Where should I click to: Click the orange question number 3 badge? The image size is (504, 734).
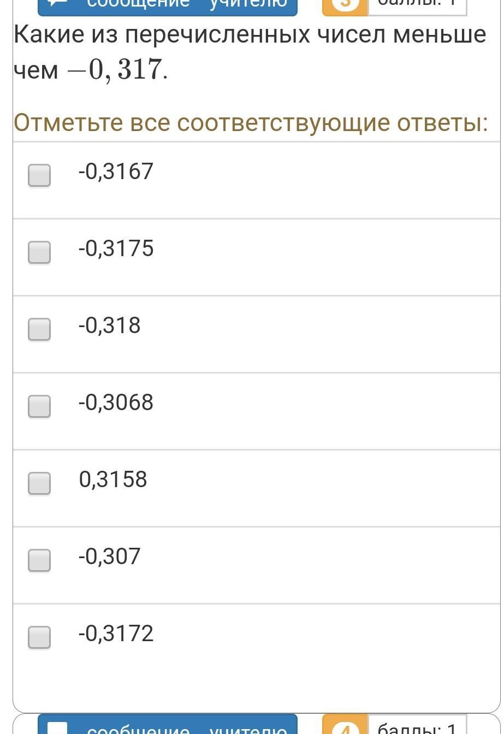click(x=345, y=5)
